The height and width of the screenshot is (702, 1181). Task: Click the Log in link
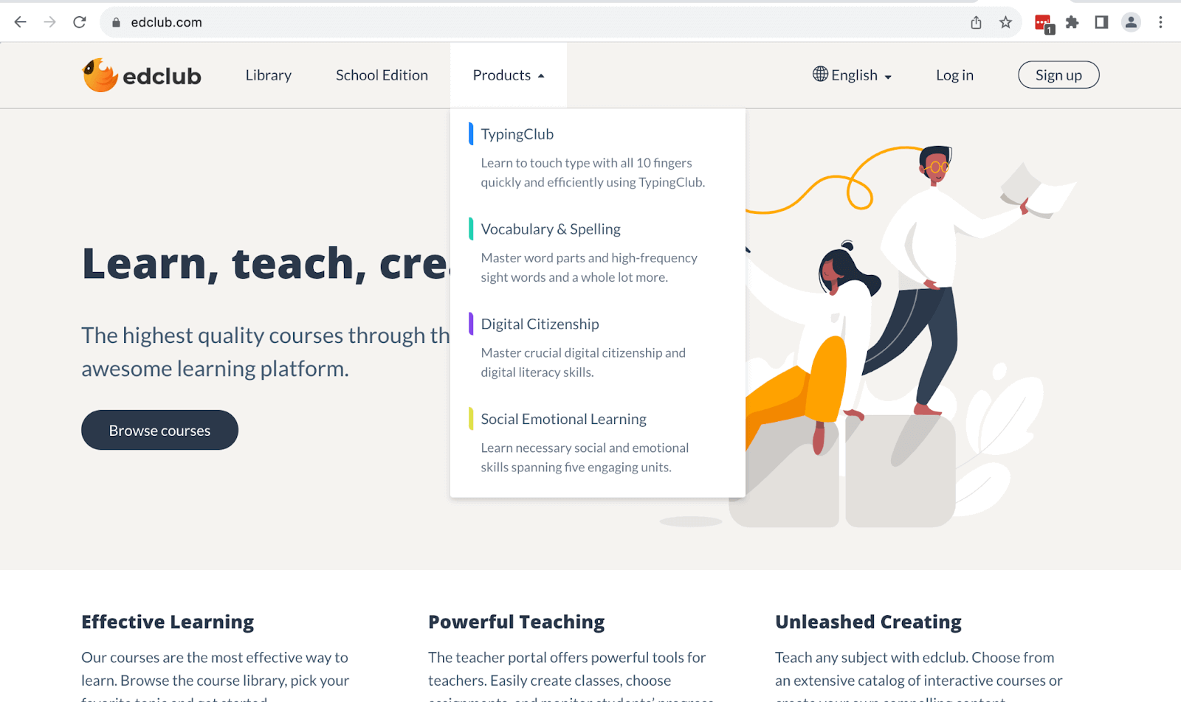(954, 75)
